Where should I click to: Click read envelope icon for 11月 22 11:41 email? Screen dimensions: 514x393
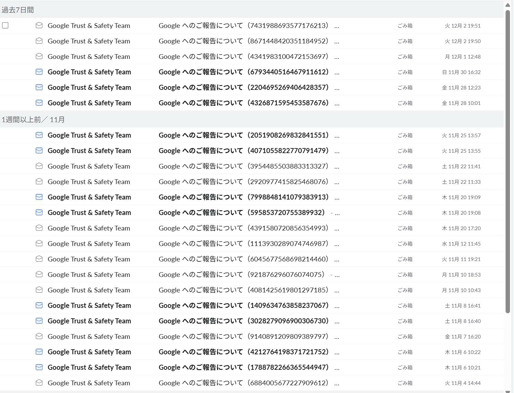coord(39,166)
